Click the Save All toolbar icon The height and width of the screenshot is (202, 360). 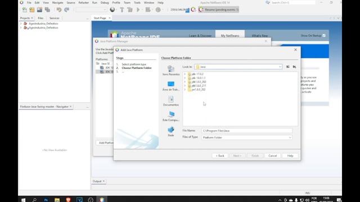pos(47,10)
